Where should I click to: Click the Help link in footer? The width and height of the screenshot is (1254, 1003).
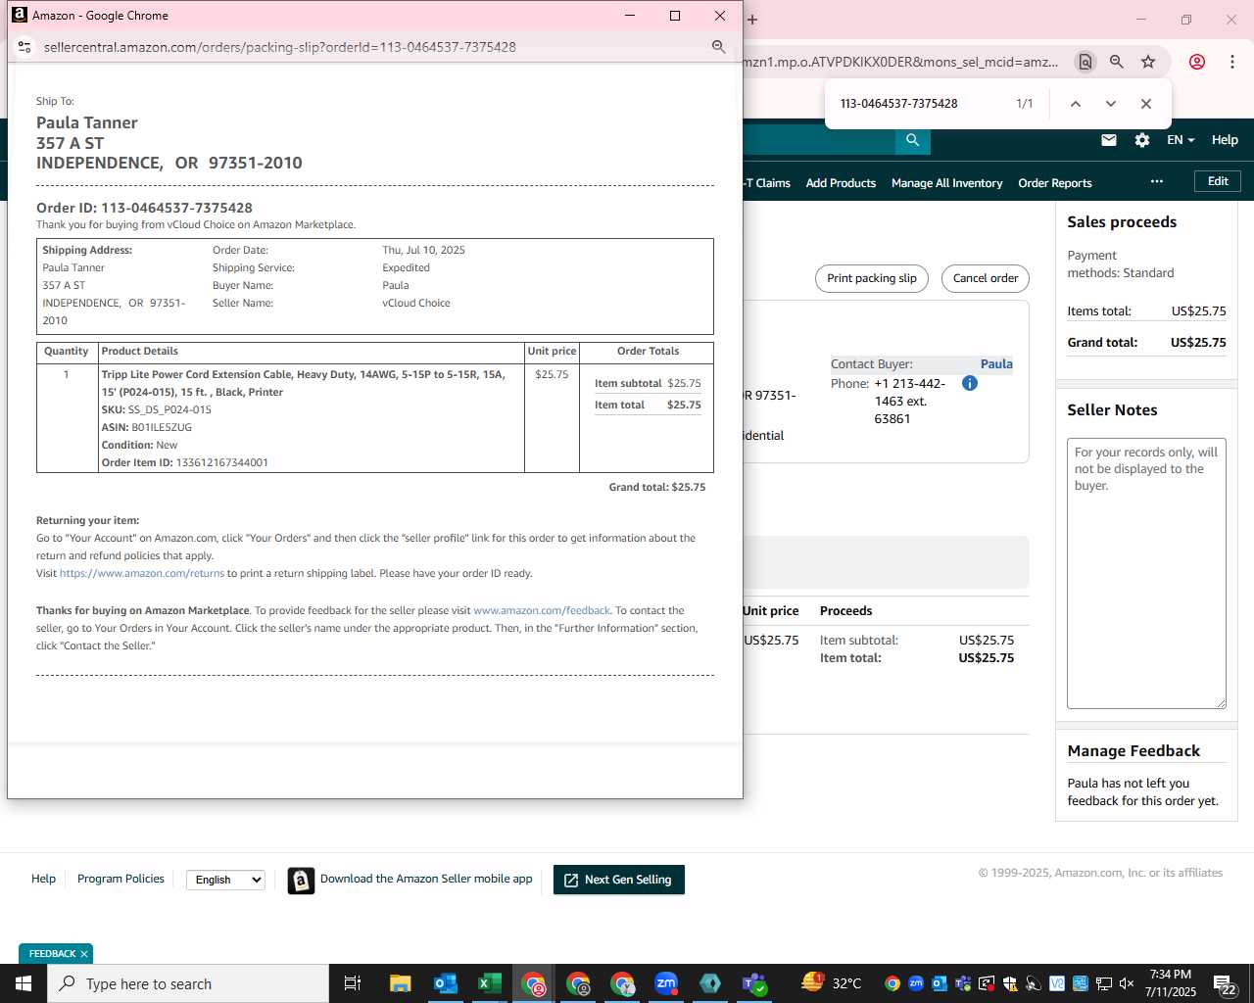[43, 879]
